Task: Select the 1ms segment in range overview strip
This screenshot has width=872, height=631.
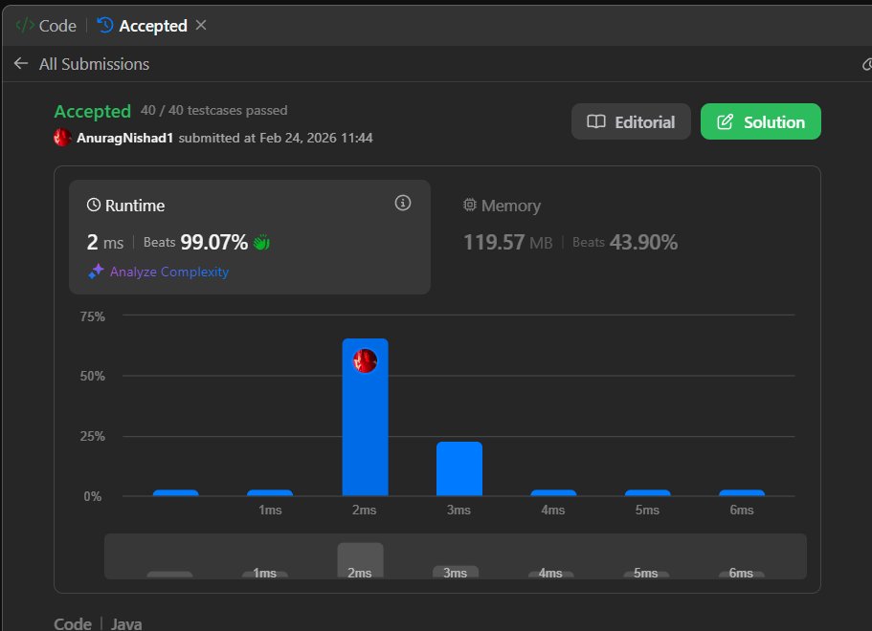Action: point(265,574)
